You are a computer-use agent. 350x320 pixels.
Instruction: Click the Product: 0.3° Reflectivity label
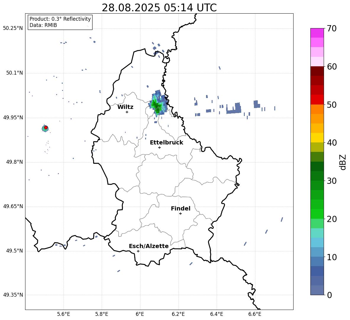(60, 19)
